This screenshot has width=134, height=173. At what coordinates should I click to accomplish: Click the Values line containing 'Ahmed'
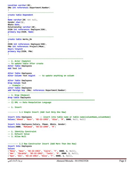(47, 119)
